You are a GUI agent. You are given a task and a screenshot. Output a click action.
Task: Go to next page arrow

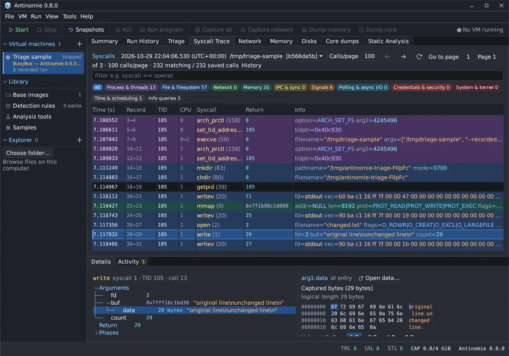[x=403, y=57]
